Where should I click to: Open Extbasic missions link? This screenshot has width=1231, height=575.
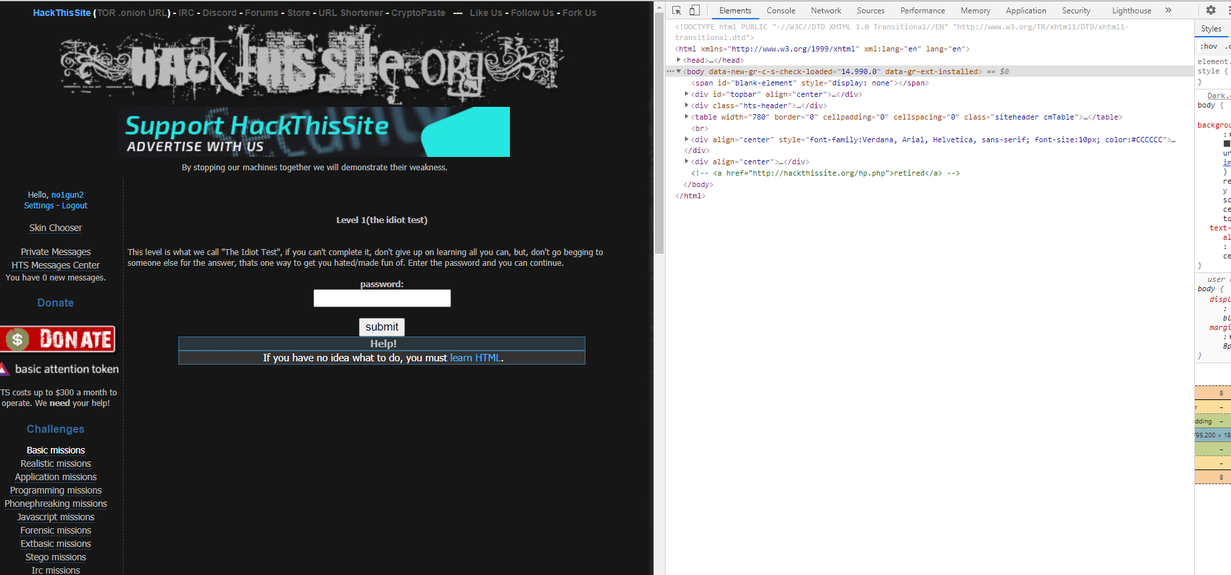tap(55, 544)
